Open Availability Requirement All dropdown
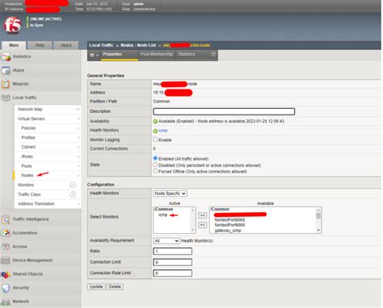This screenshot has height=308, width=383. (x=166, y=241)
